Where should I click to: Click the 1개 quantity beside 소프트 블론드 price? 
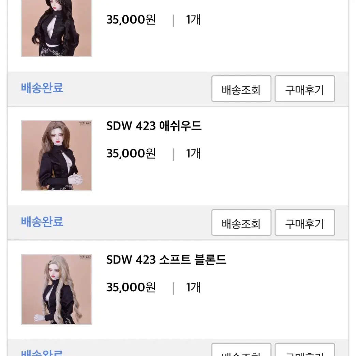tap(193, 287)
